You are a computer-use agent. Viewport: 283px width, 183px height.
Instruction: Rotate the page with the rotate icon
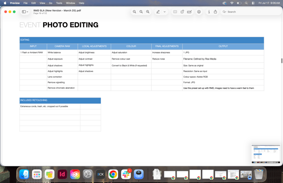tap(182, 12)
